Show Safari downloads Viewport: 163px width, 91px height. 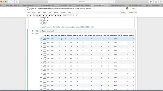tap(151, 2)
